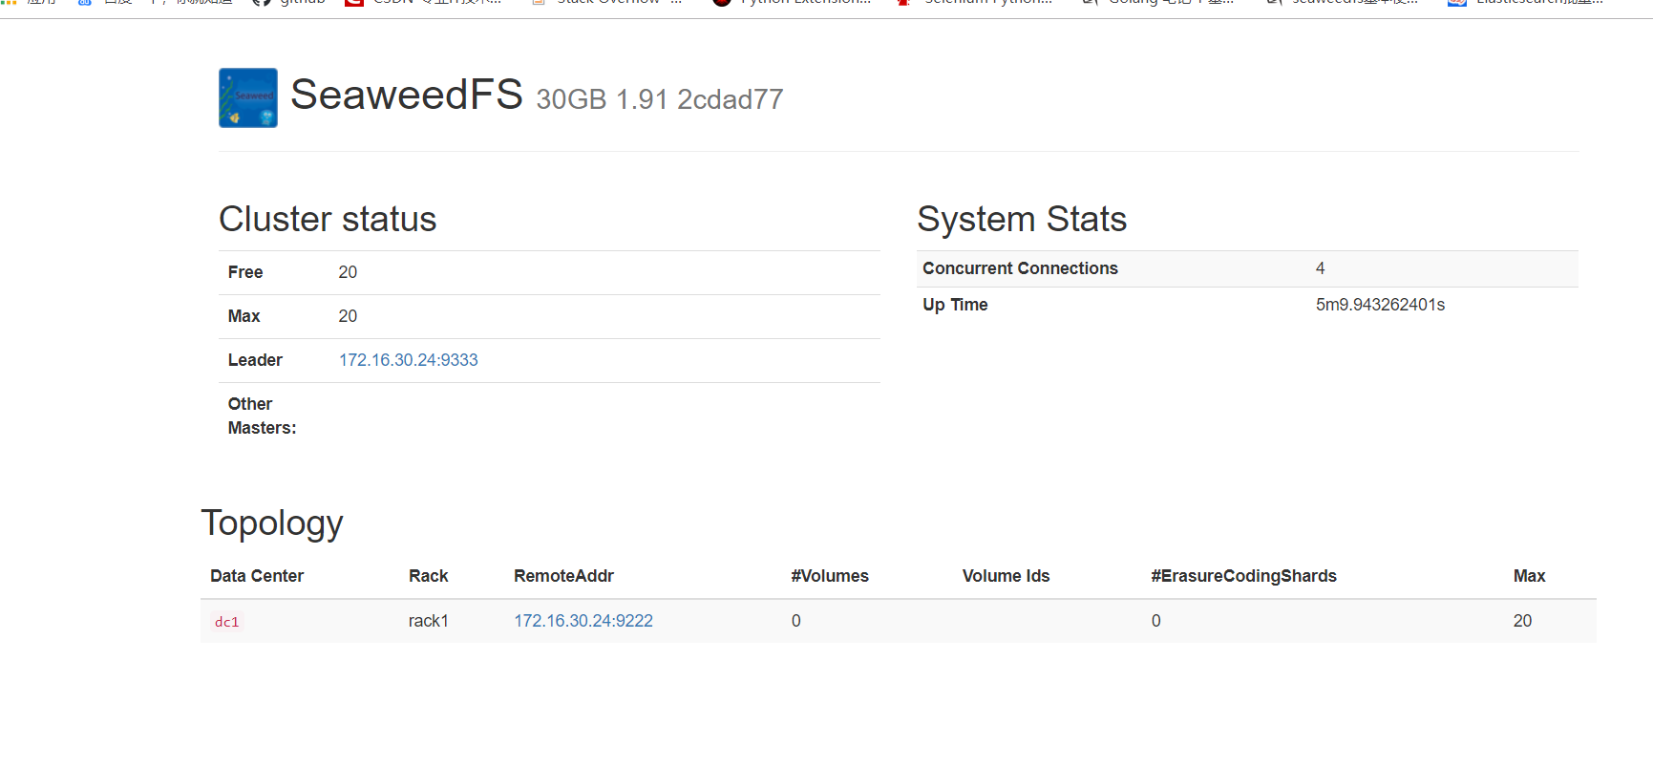
Task: Click the Topology heading
Action: coord(272,523)
